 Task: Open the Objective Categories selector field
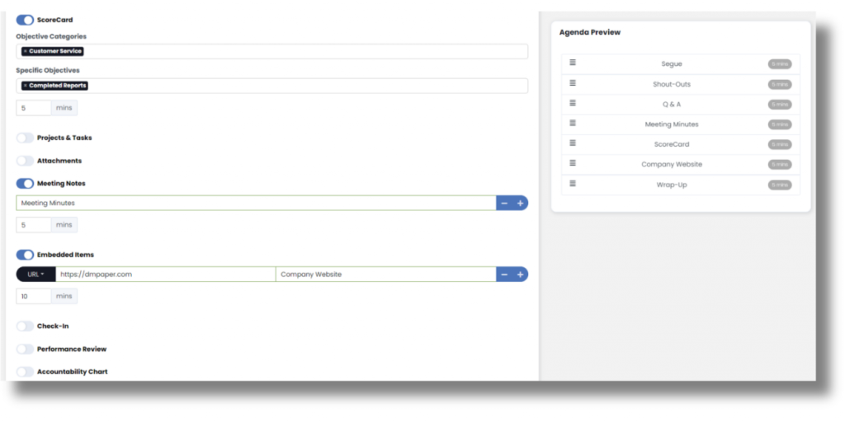(305, 51)
